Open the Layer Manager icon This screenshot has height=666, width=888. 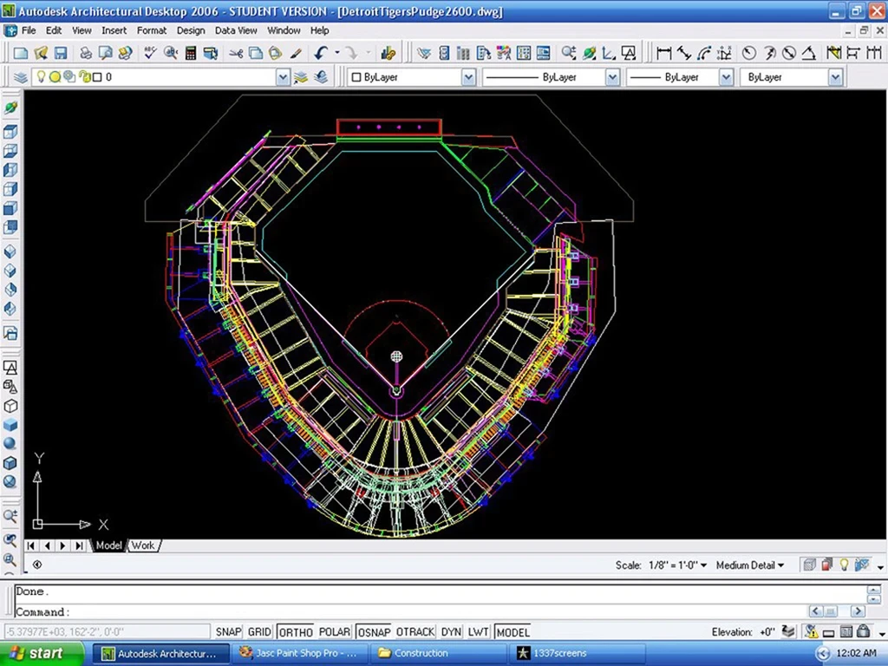21,77
